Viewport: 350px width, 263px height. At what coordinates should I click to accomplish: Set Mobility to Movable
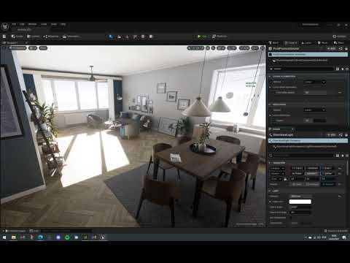tap(328, 184)
